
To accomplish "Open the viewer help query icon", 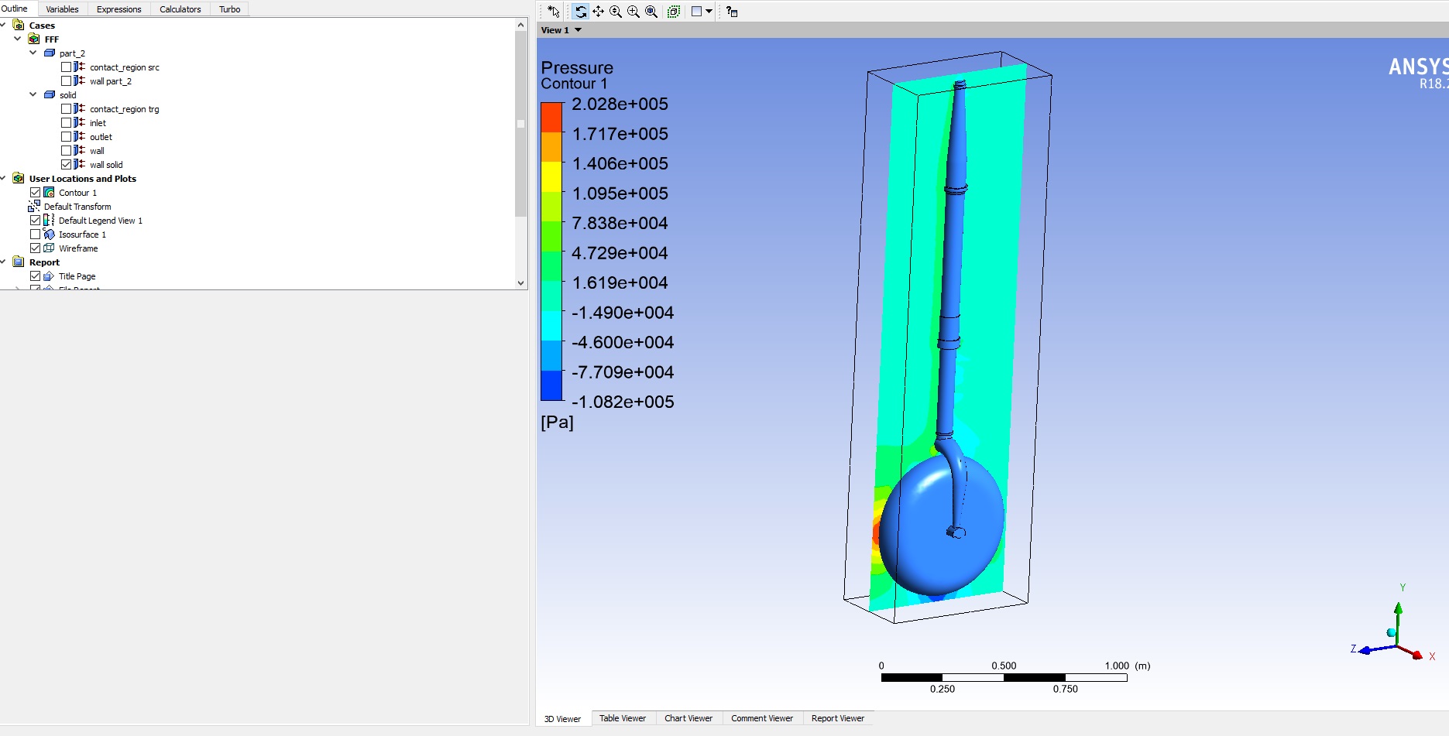I will pyautogui.click(x=732, y=12).
